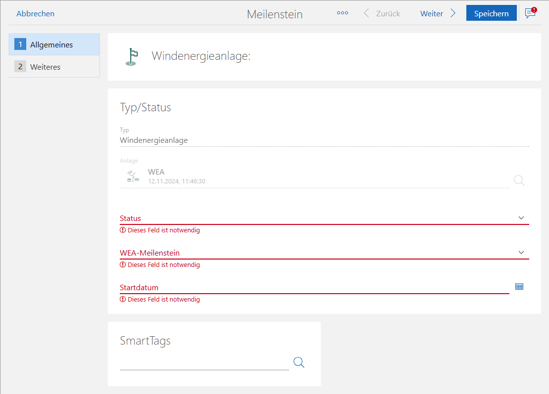549x394 pixels.
Task: Expand the Status dropdown
Action: 521,218
